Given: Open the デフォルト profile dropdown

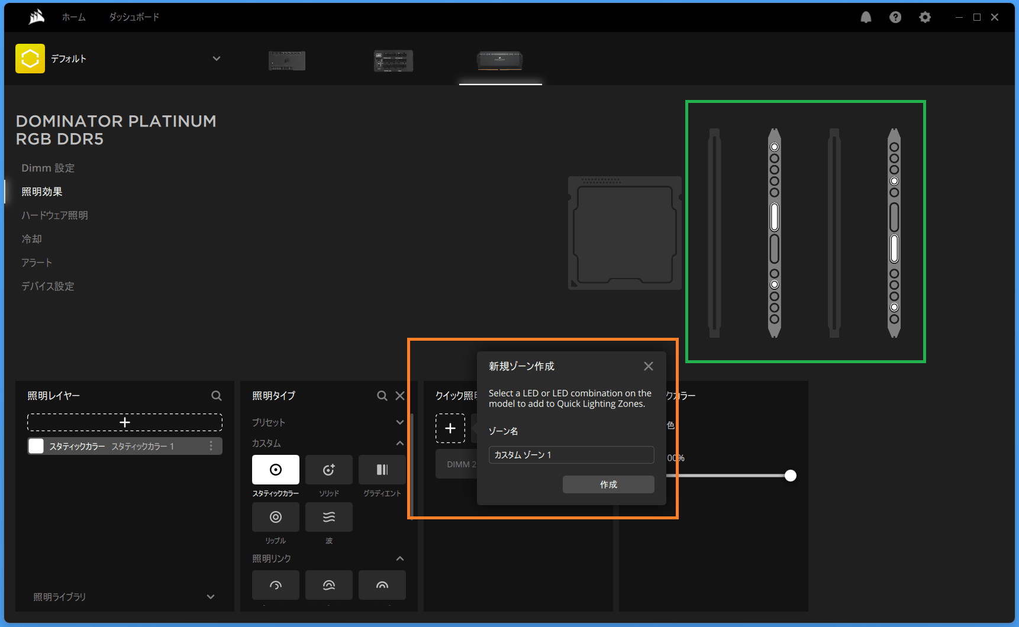Looking at the screenshot, I should click(x=216, y=59).
